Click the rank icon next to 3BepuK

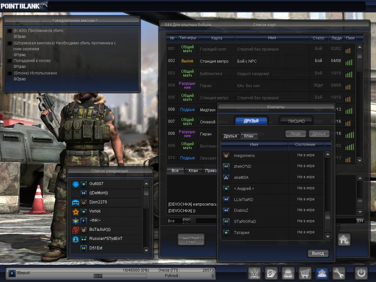(x=12, y=273)
